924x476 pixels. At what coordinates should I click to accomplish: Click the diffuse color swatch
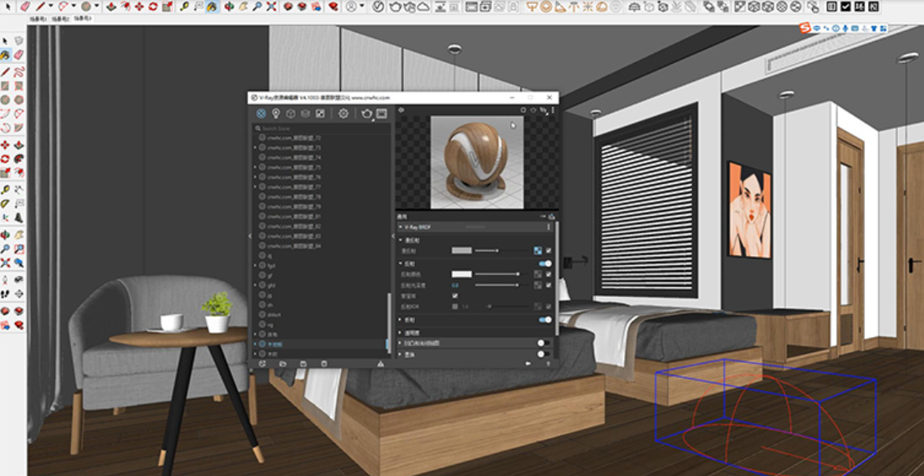click(x=462, y=250)
